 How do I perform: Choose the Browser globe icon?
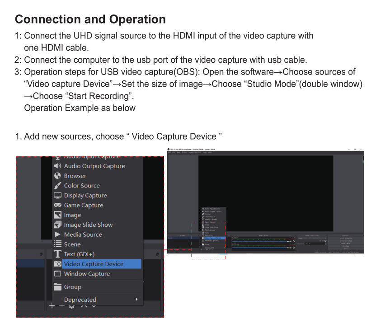57,176
